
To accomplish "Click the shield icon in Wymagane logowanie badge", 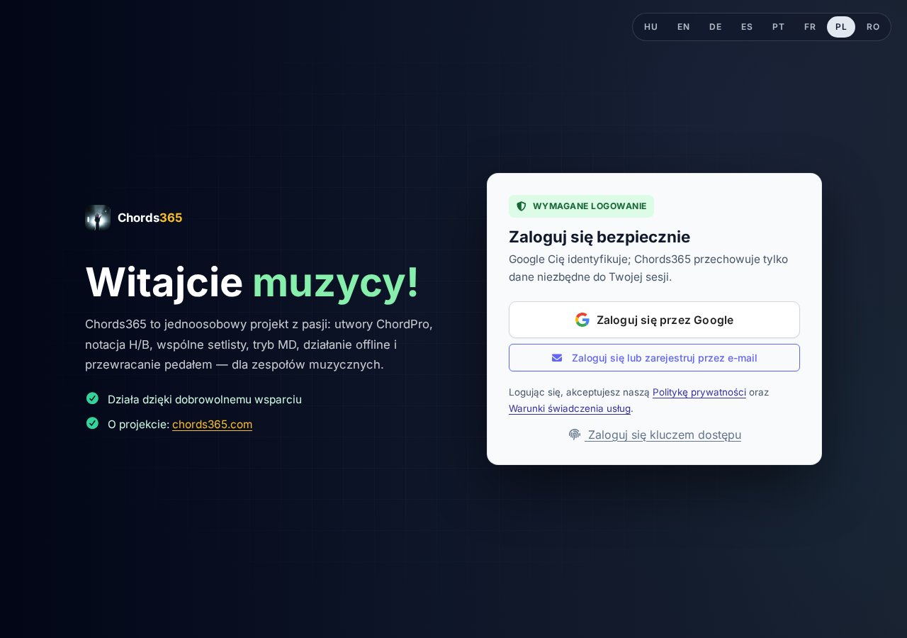I will tap(522, 206).
